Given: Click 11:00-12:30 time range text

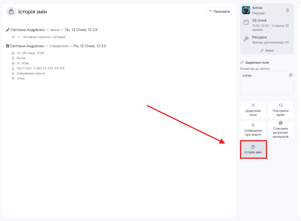Looking at the screenshot, I should [260, 26].
